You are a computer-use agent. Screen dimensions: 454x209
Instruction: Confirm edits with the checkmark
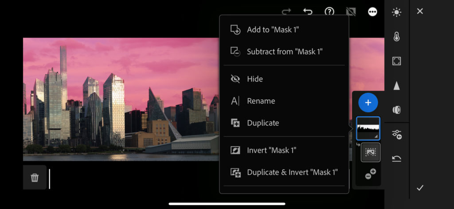[420, 188]
